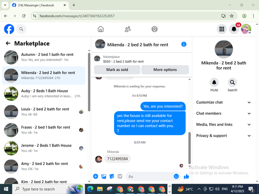Open the Facebook menu grid icon
Screen dimensions: 259x194
(x=222, y=29)
